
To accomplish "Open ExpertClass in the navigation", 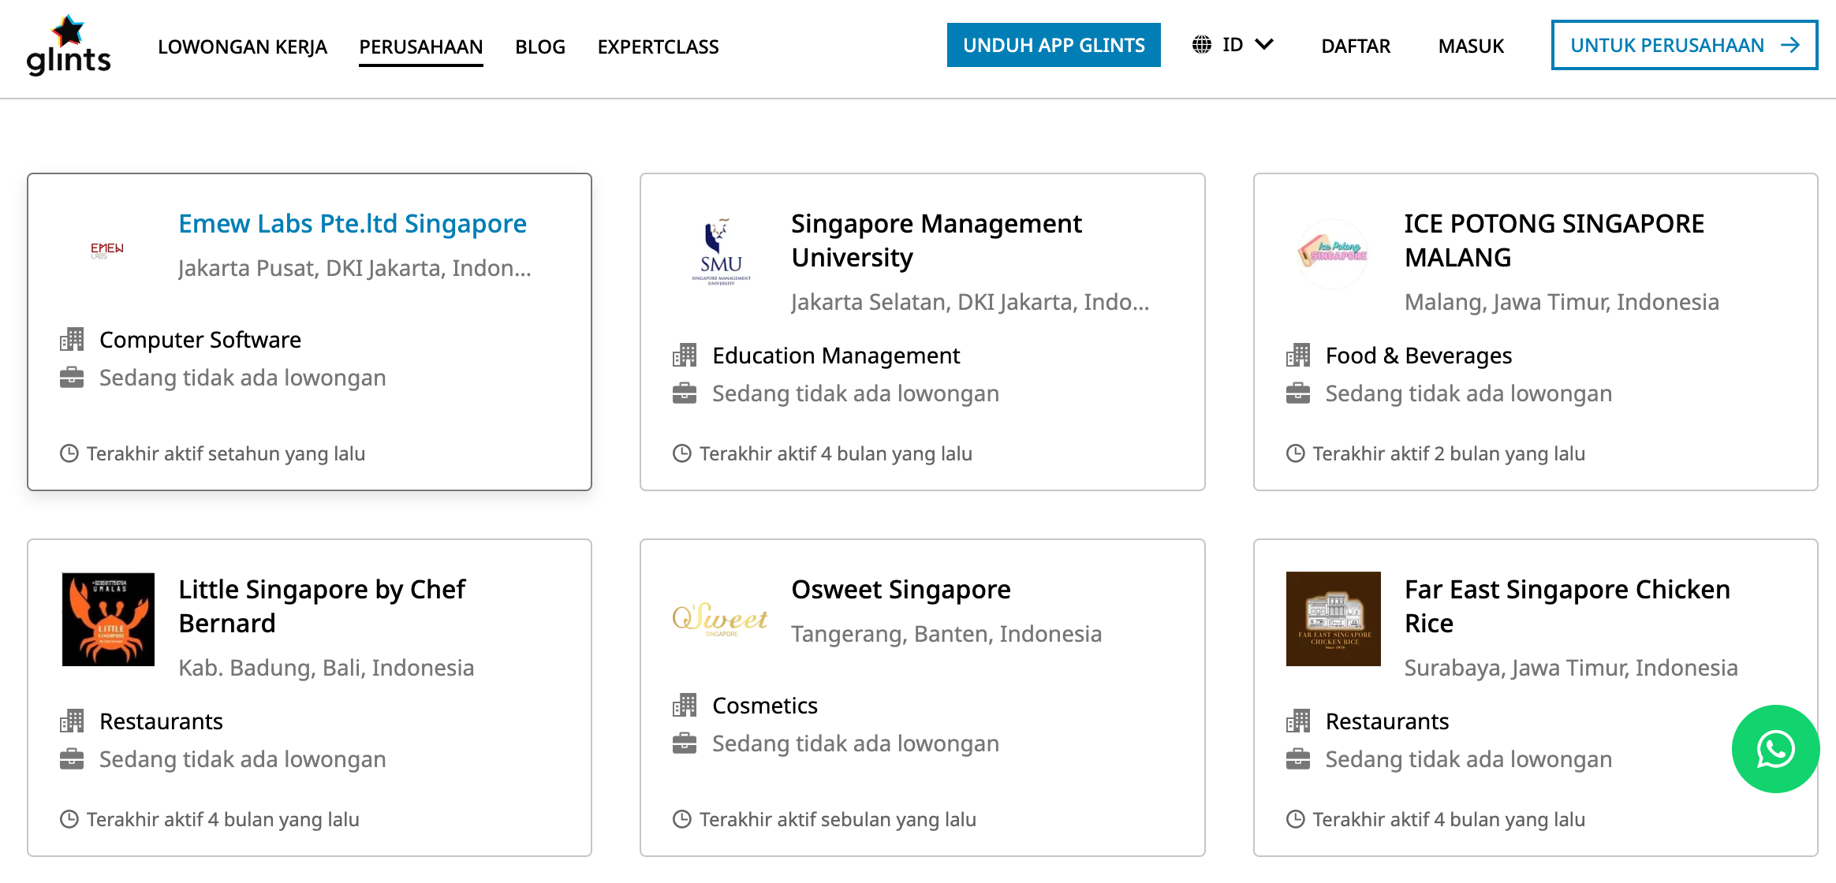I will point(658,47).
